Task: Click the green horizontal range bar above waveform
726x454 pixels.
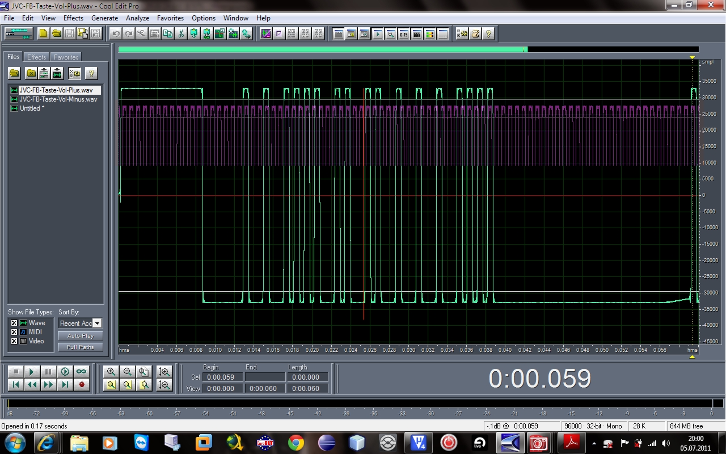Action: 322,50
